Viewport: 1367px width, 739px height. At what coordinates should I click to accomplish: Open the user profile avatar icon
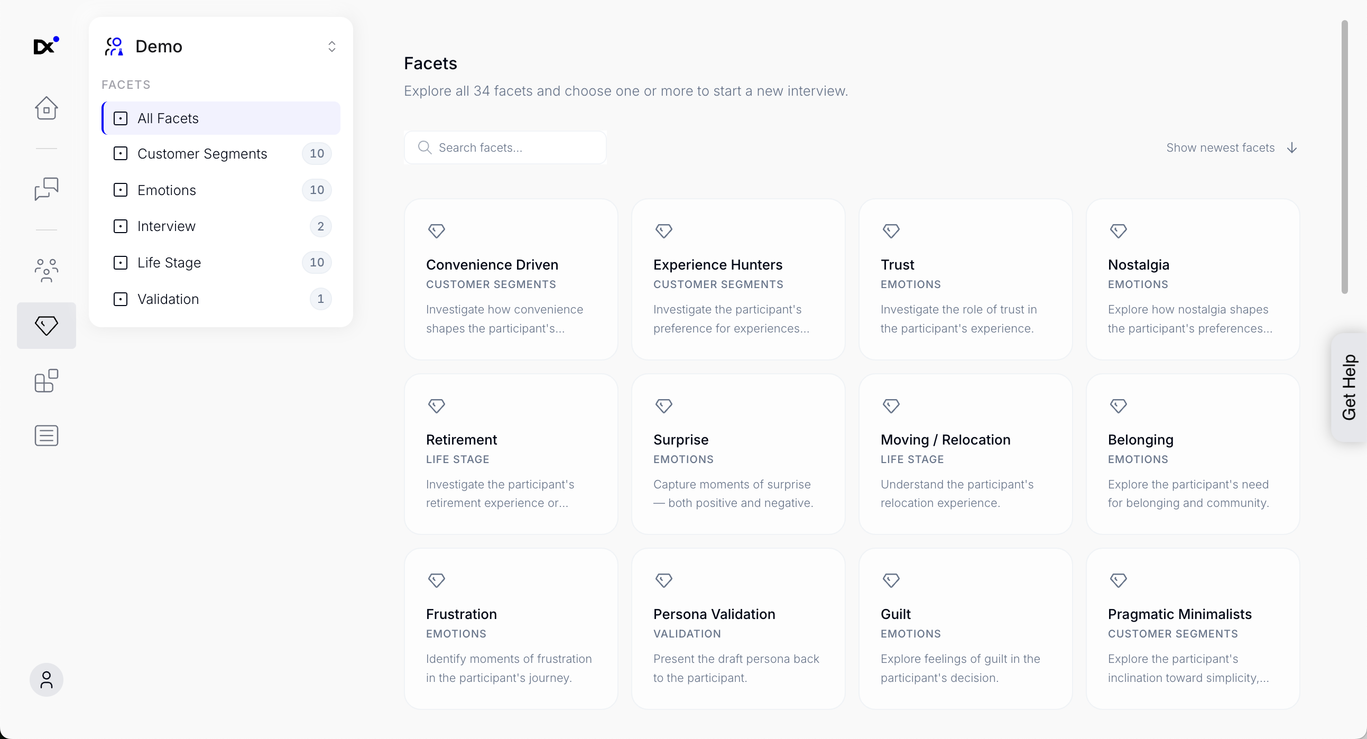pos(46,680)
